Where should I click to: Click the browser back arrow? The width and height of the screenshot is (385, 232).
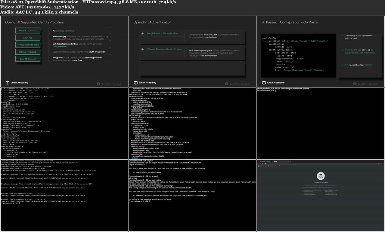[x=258, y=164]
